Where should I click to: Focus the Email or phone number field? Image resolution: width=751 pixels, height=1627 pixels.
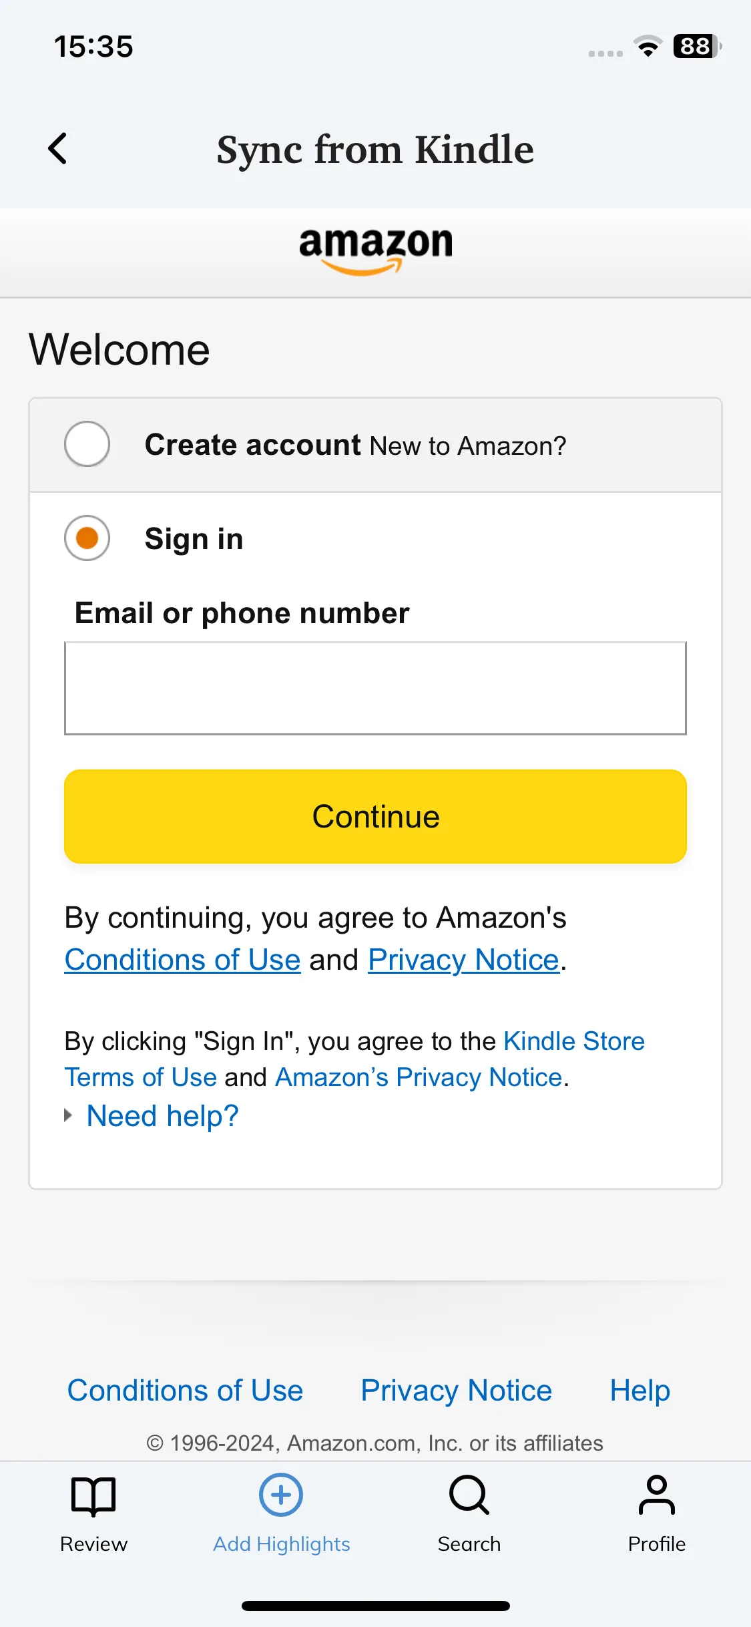[375, 688]
